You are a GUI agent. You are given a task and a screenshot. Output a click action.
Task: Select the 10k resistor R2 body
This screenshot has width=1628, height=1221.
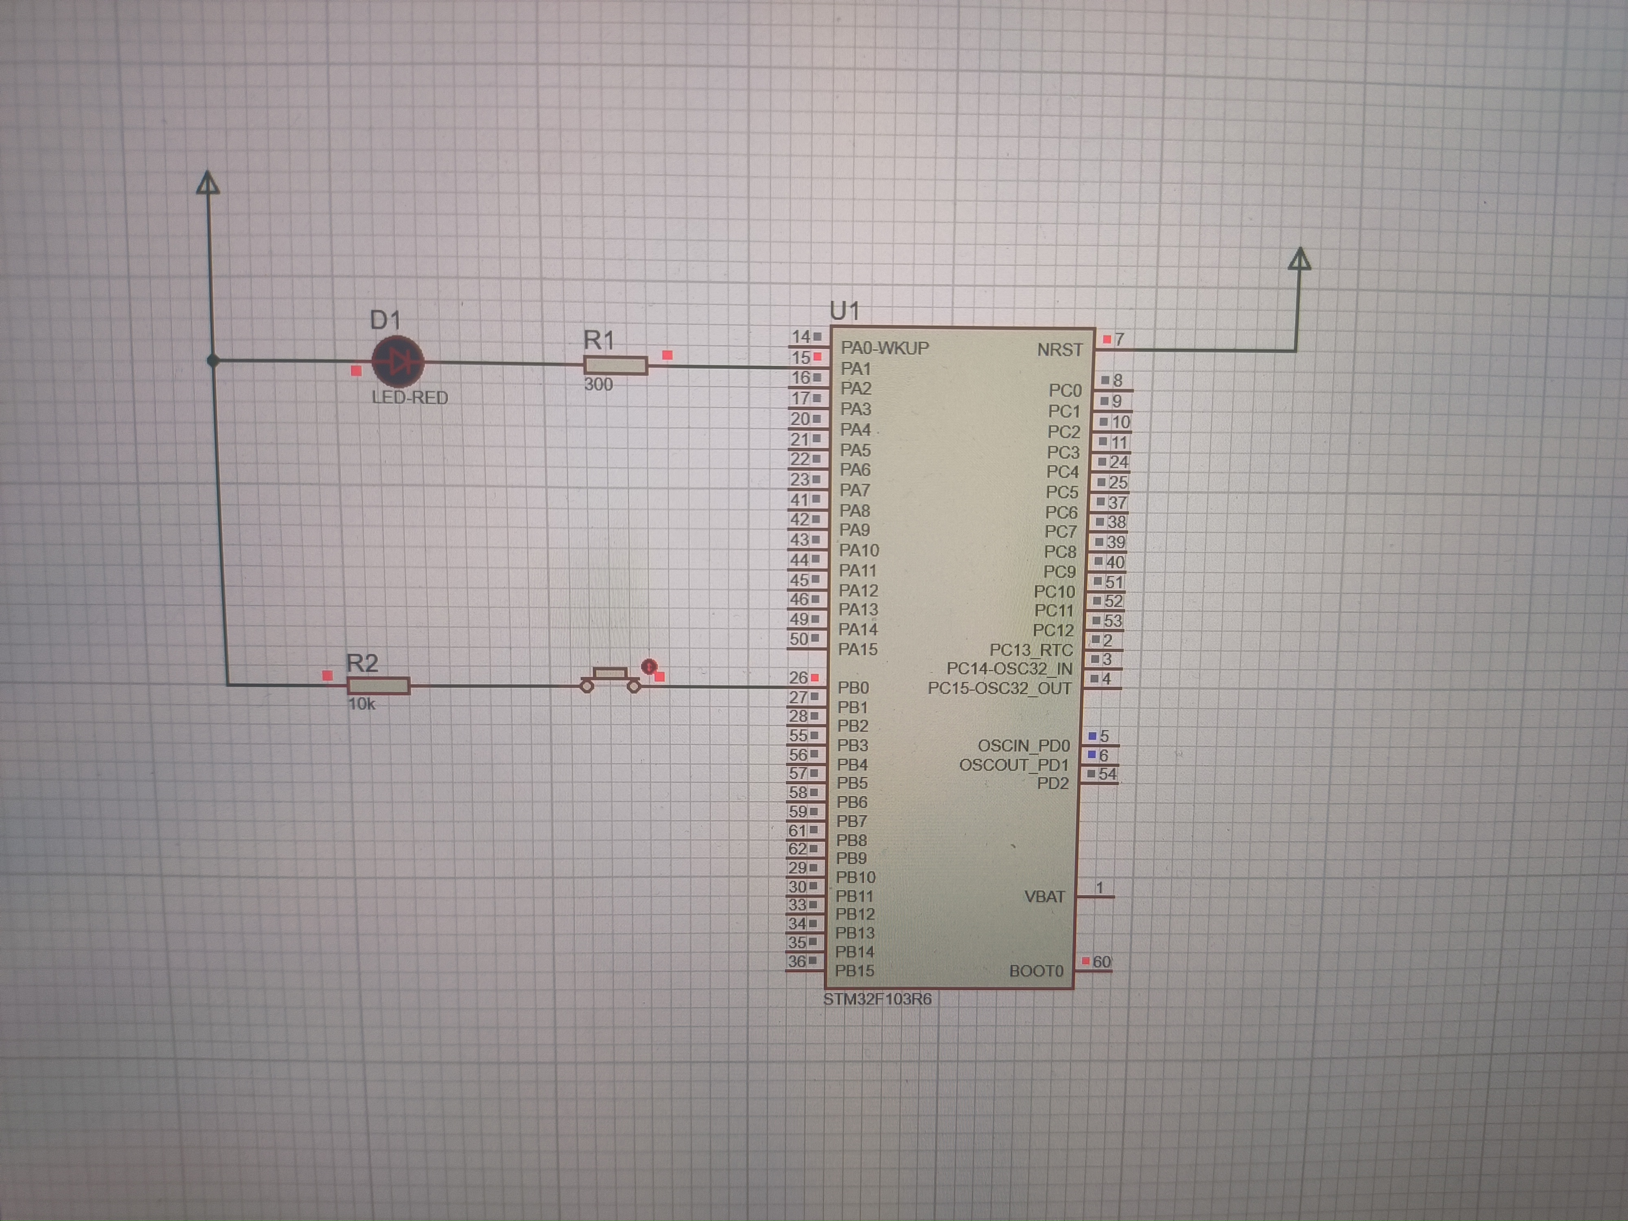378,686
